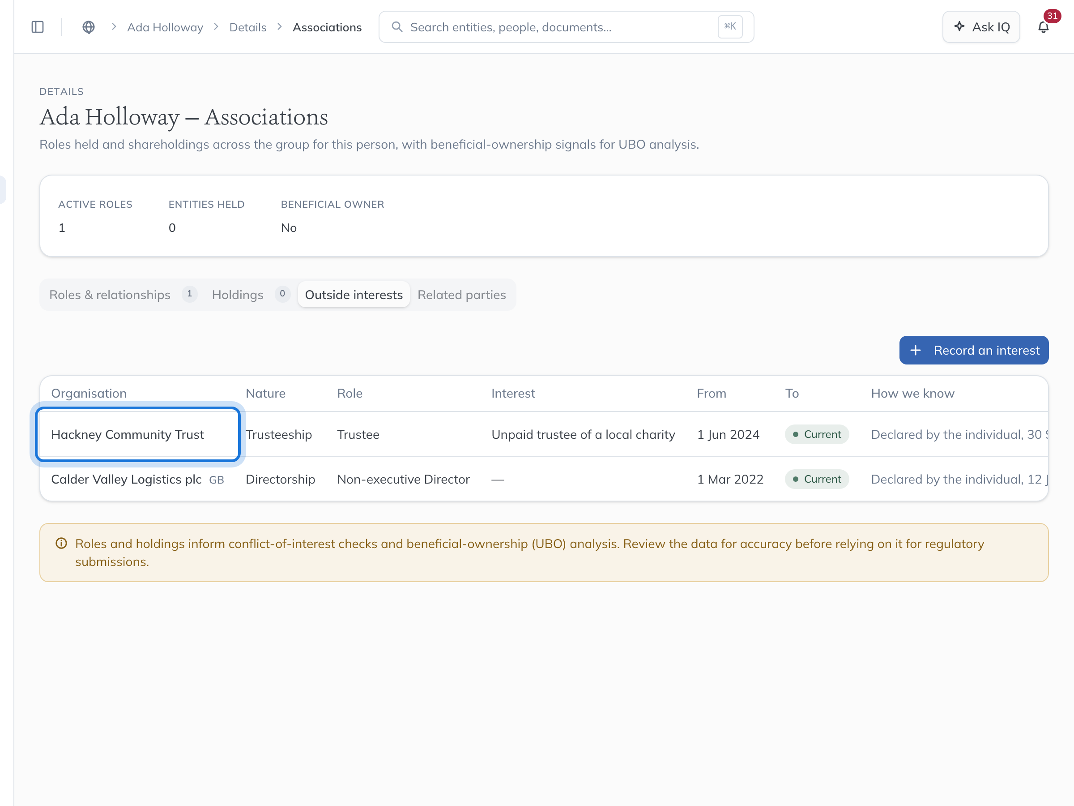The image size is (1074, 806).
Task: Click the ⌘K shortcut badge
Action: pos(730,27)
